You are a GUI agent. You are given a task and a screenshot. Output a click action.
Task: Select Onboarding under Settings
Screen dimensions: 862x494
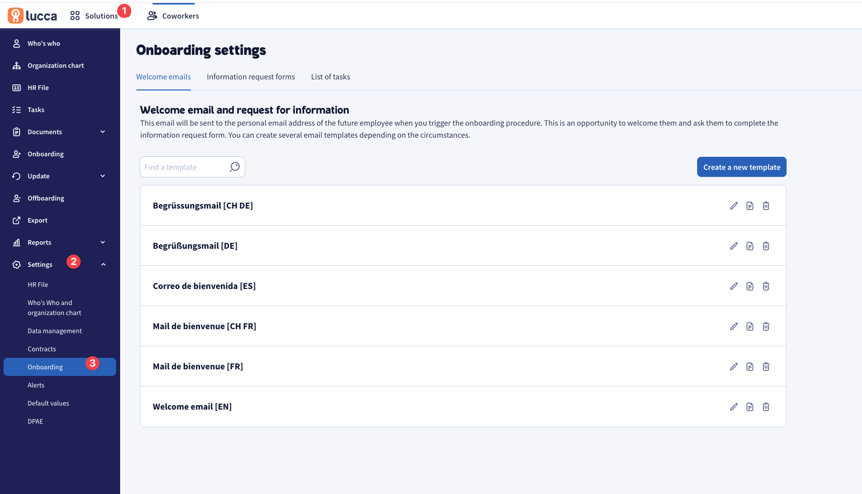[x=60, y=367]
